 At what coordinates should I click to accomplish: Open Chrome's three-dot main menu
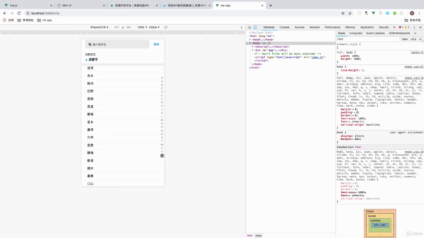(x=419, y=13)
